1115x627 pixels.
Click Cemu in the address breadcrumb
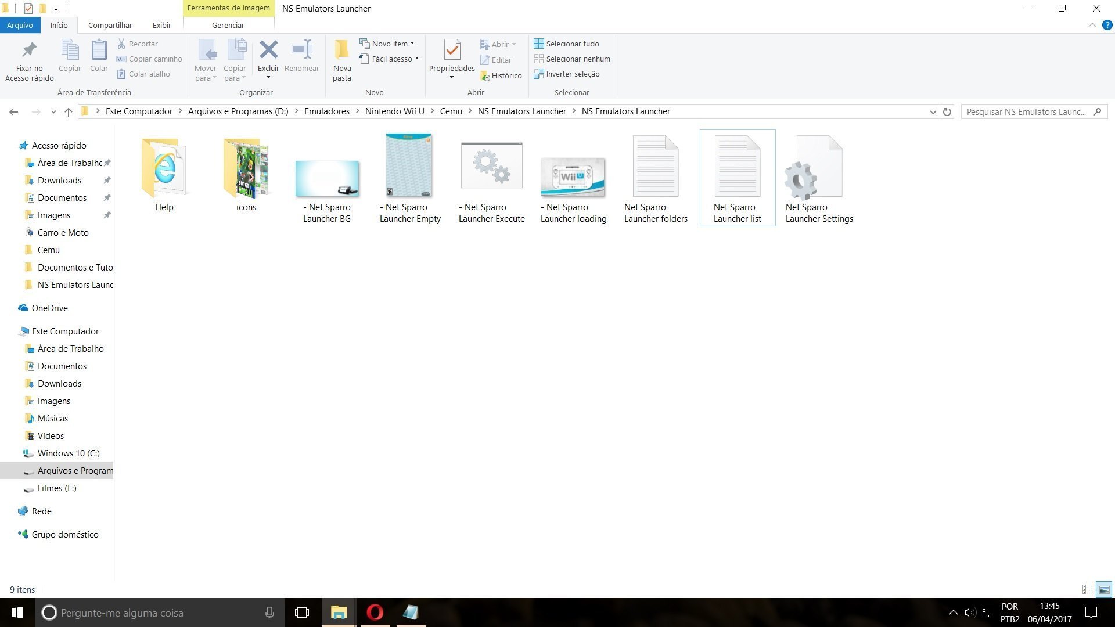pos(451,111)
